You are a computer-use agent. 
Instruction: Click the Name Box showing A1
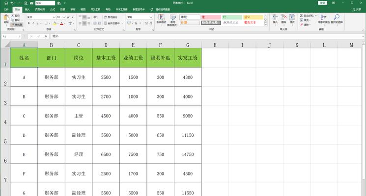click(x=11, y=36)
